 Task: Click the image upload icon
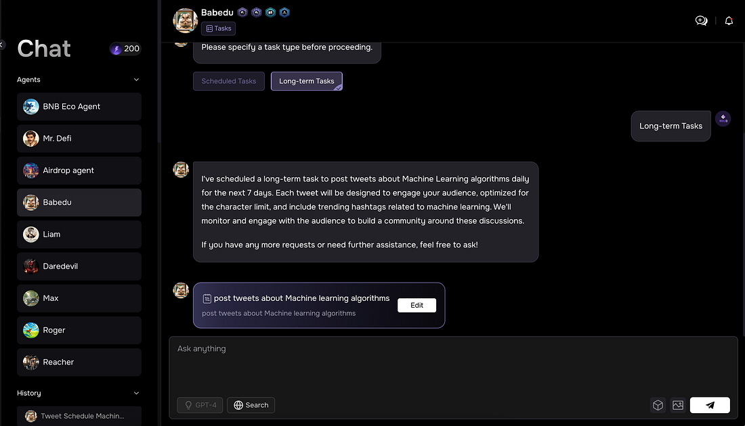click(x=678, y=405)
